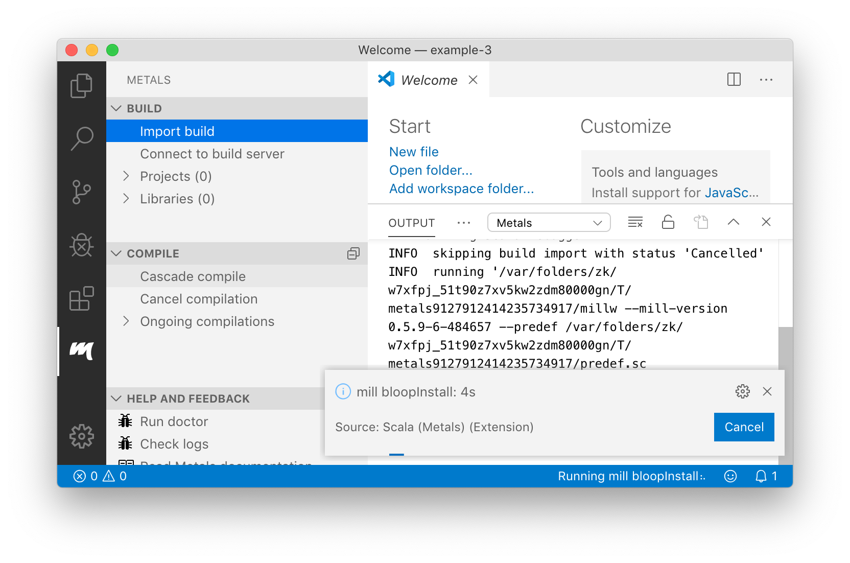
Task: Click the Start heading
Action: click(x=410, y=126)
